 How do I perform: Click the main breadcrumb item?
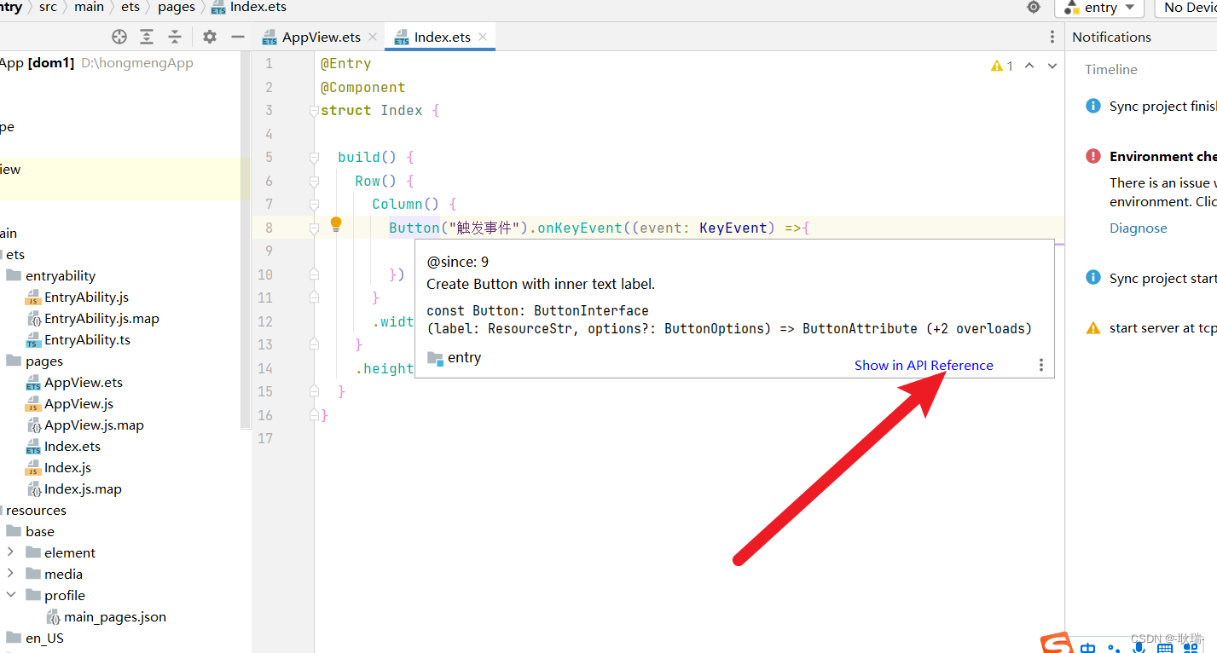(89, 7)
